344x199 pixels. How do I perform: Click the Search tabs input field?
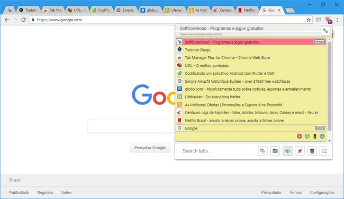coord(212,151)
